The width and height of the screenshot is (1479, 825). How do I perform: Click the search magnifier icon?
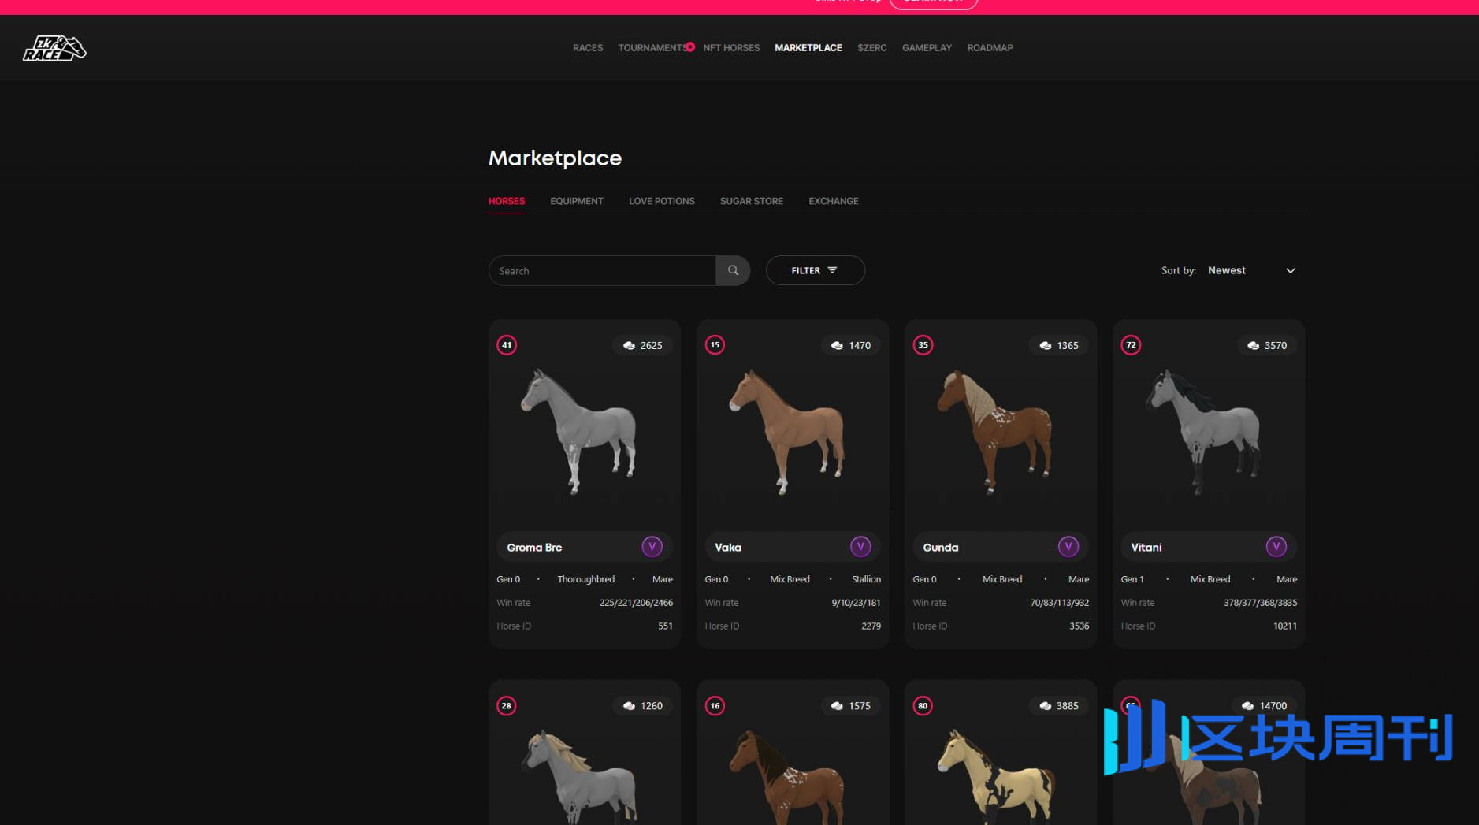pos(733,270)
